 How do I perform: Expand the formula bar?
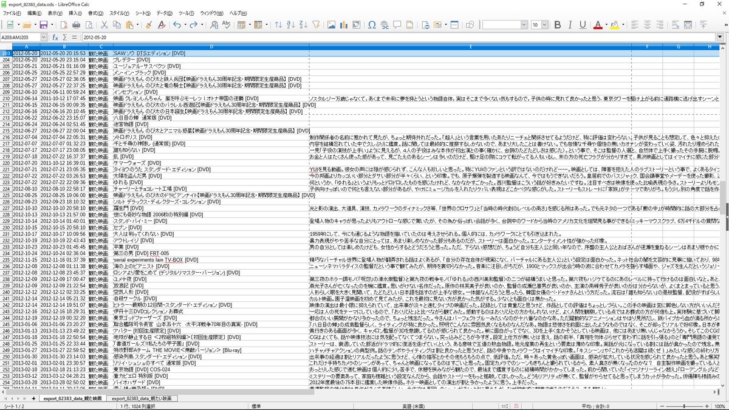(x=720, y=37)
